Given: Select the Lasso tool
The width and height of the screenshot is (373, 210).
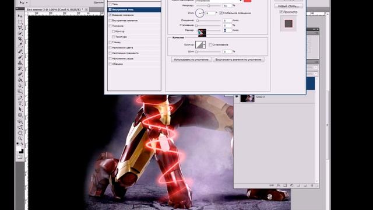Looking at the screenshot, I should (x=20, y=27).
